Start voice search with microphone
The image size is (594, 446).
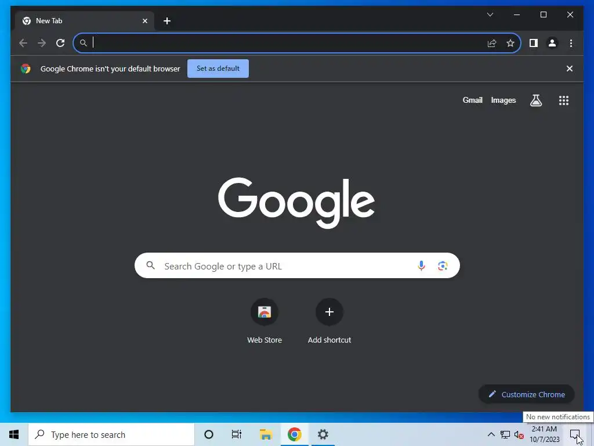coord(421,266)
